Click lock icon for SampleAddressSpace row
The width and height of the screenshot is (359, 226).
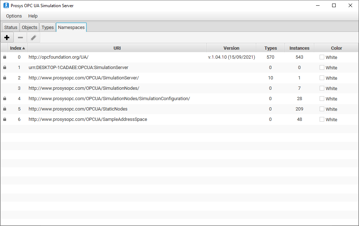(x=5, y=119)
